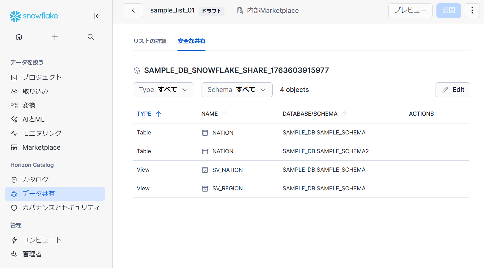Expand the Schema filter dropdown
484x268 pixels.
point(237,90)
